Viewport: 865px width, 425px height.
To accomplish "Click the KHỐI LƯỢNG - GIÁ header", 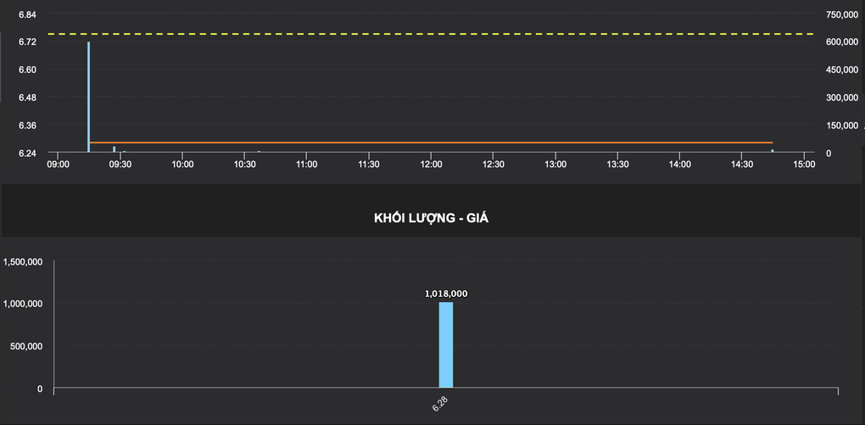I will pos(432,218).
